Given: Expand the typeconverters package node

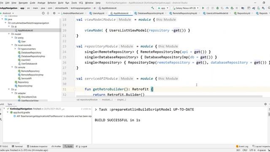Looking at the screenshot, I should [16, 49].
